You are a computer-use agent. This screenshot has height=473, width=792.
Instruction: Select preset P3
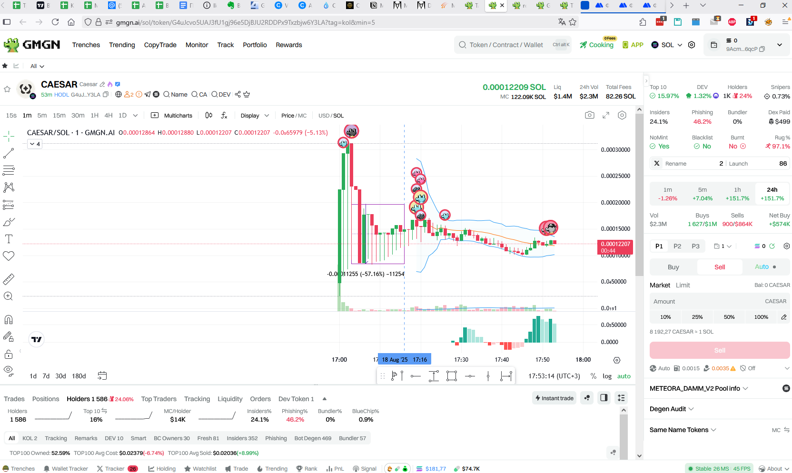(x=695, y=246)
